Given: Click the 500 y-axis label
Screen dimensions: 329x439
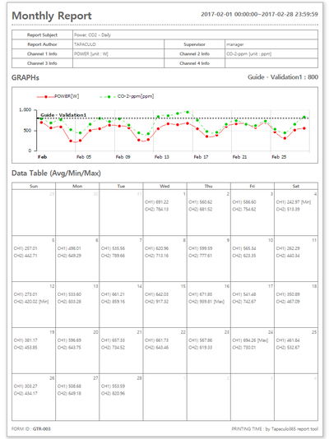Looking at the screenshot, I should coord(27,131).
